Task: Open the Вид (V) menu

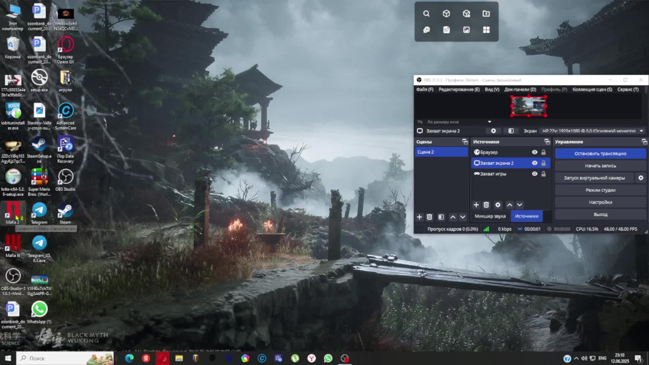Action: [492, 89]
